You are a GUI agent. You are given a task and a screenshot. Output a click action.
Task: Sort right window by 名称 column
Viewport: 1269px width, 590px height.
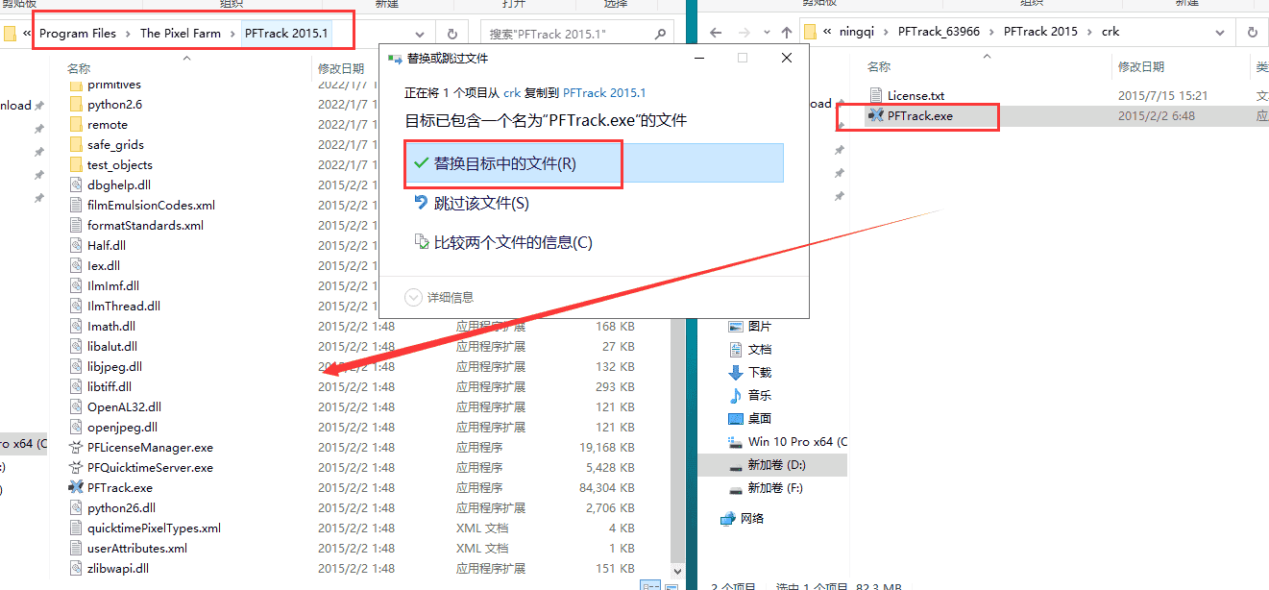tap(879, 66)
